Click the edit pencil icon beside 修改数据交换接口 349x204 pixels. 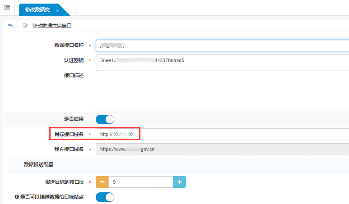25,26
